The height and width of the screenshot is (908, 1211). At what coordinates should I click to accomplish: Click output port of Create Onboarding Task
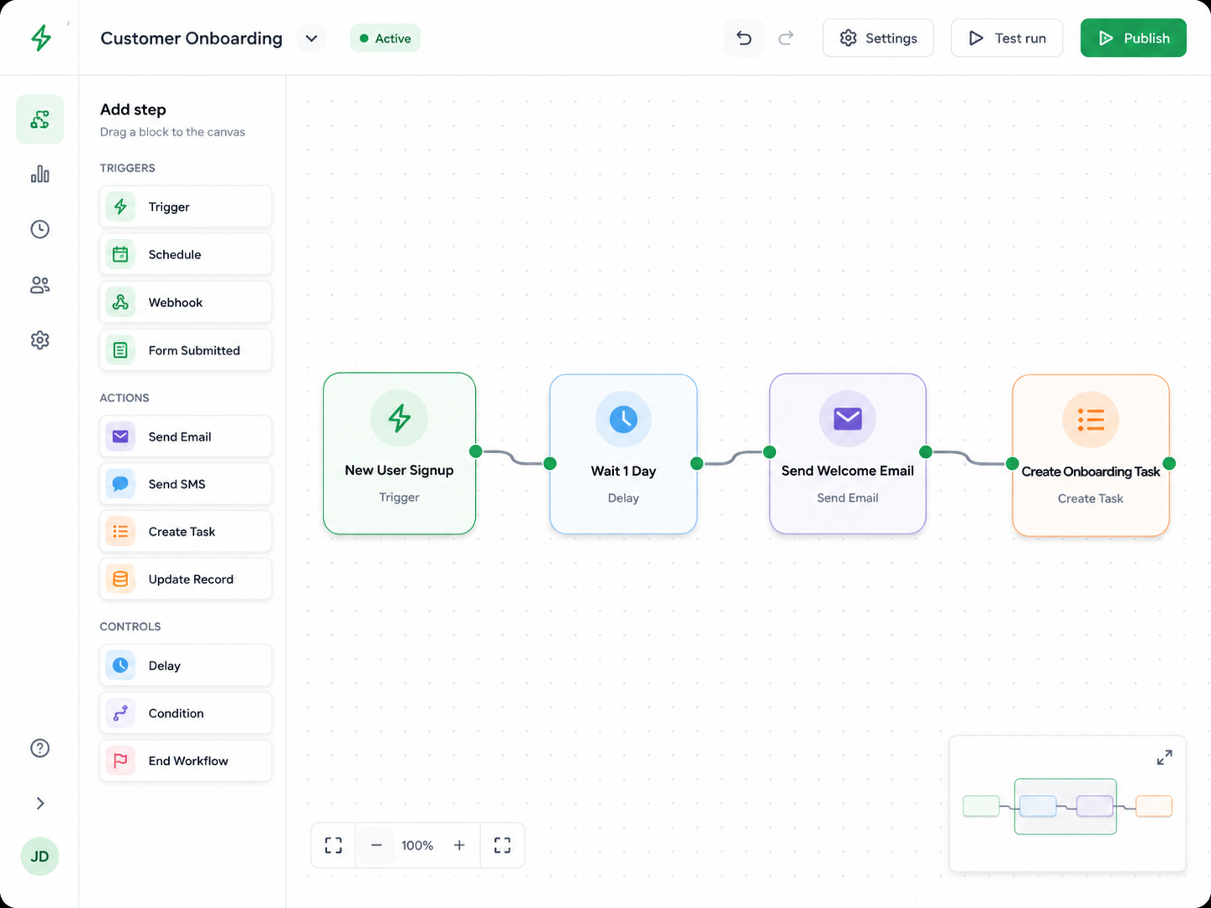click(1169, 463)
